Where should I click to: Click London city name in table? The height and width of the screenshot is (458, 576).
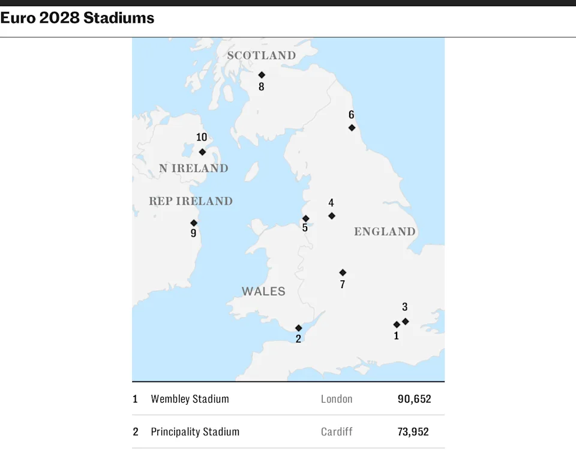click(x=337, y=399)
